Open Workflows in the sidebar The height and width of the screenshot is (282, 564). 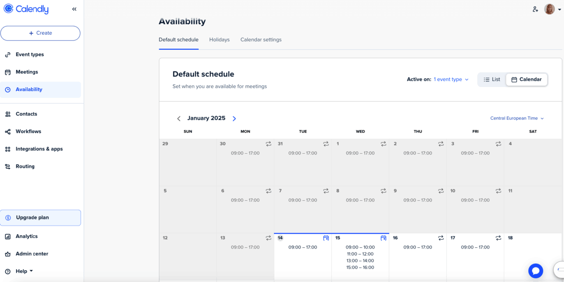[27, 131]
